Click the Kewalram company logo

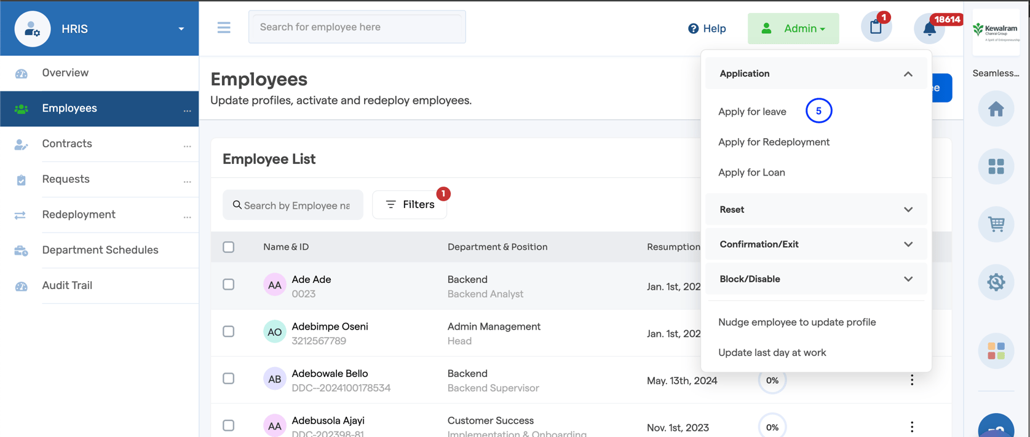[996, 31]
